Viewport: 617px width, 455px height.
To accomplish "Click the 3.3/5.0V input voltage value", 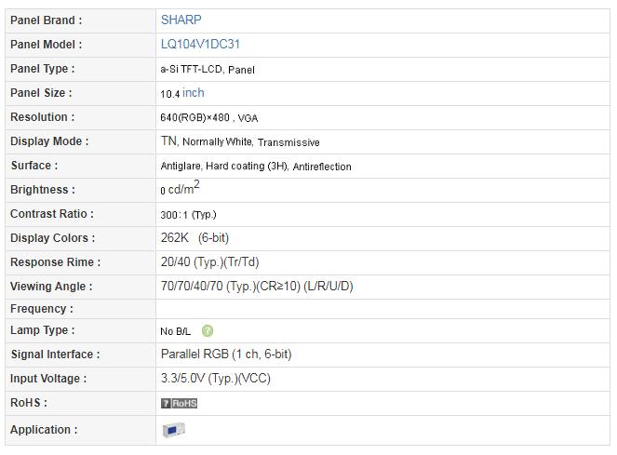I will [x=215, y=379].
